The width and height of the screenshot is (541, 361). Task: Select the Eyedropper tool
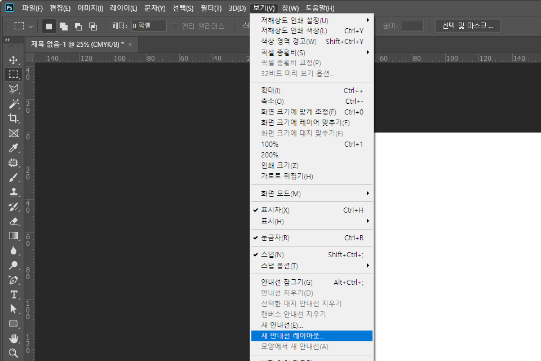tap(14, 148)
